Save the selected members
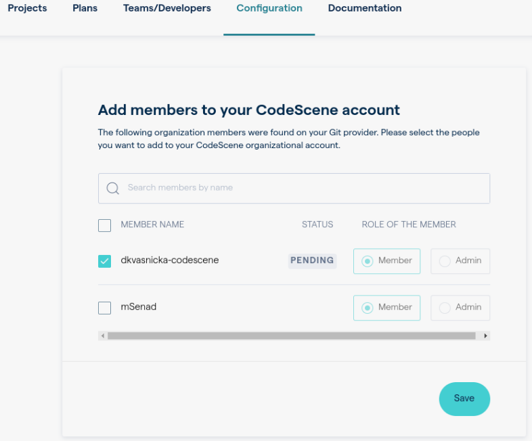 464,399
